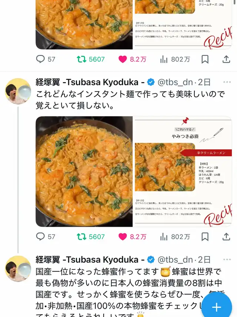Viewport: 237px width, 317px height.
Task: Open the profile avatar on the honey tweet
Action: [x=18, y=269]
